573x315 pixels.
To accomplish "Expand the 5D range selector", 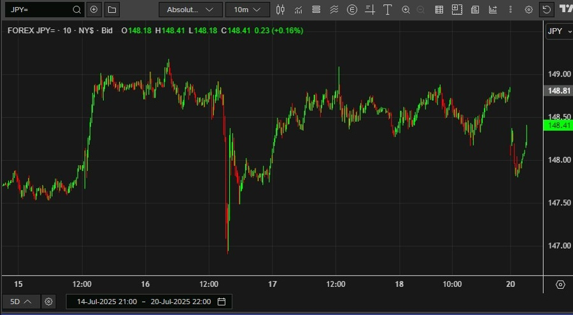I will (21, 302).
